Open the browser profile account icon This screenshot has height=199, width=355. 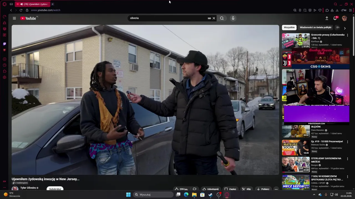[x=332, y=10]
